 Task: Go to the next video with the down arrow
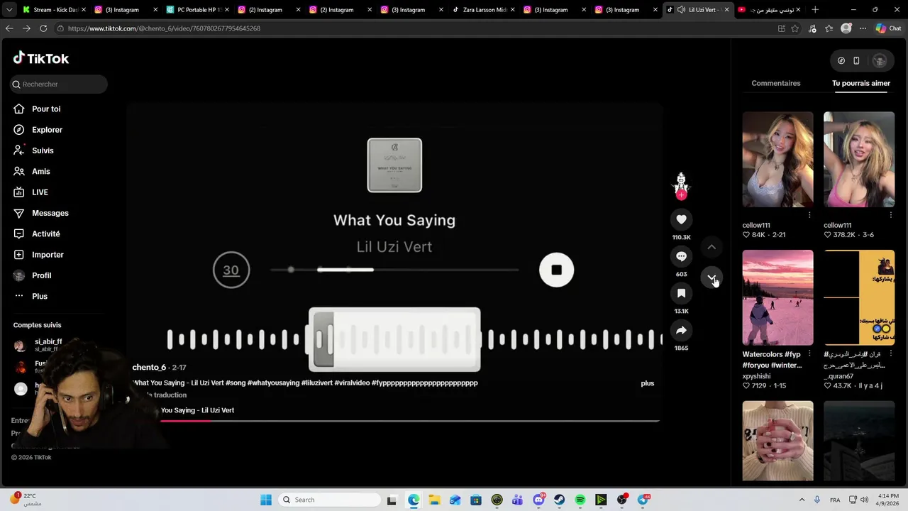coord(712,278)
